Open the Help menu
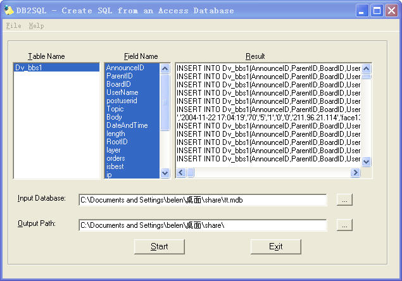Viewport: 402px width, 281px height. pyautogui.click(x=36, y=26)
